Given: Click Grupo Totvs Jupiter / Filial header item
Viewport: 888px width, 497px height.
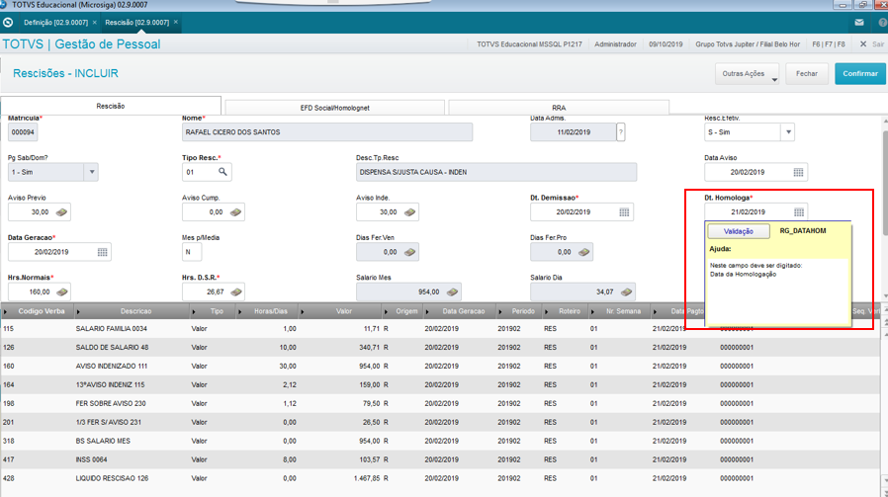Looking at the screenshot, I should 748,44.
